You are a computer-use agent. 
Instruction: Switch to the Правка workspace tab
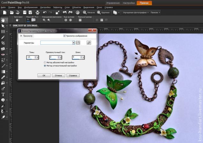pos(144,3)
